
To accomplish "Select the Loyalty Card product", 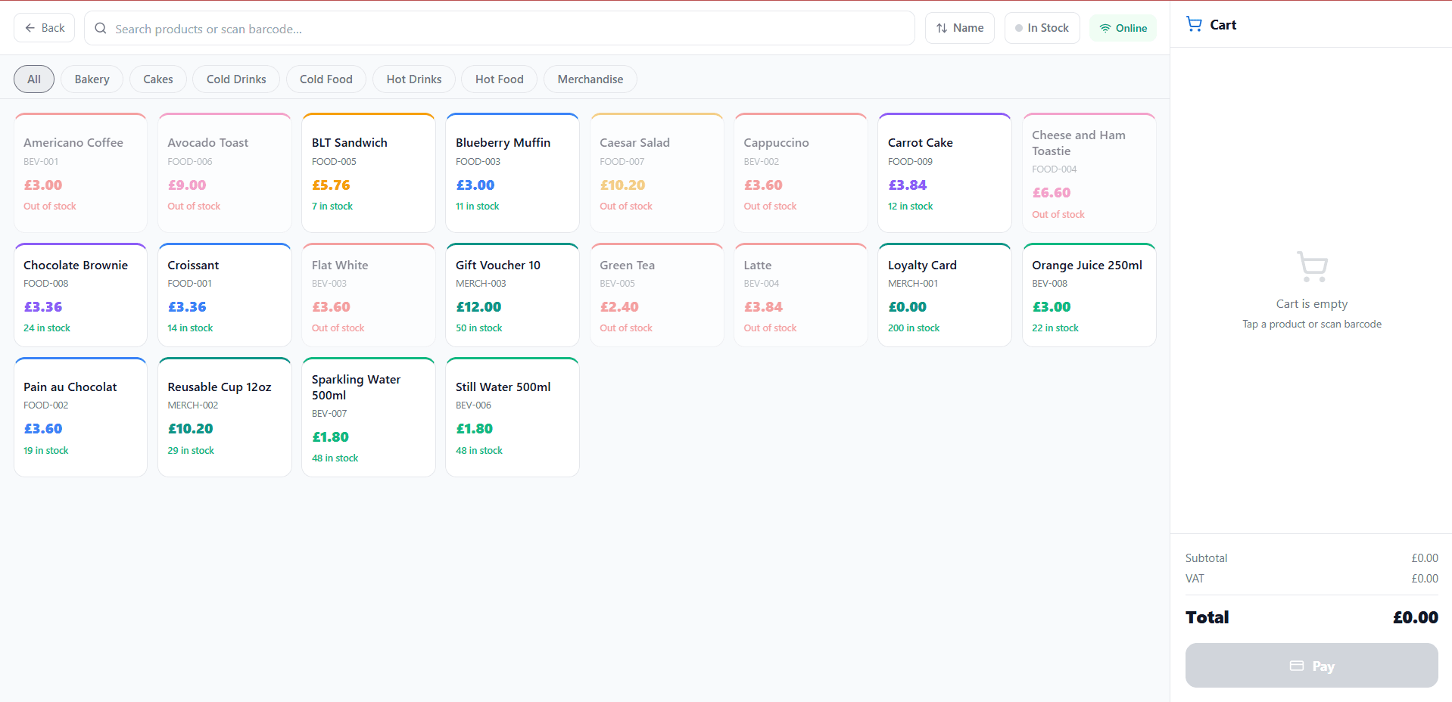I will pos(945,295).
